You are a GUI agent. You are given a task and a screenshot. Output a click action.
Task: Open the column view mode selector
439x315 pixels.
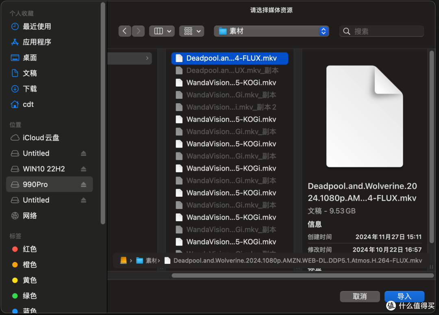point(162,31)
